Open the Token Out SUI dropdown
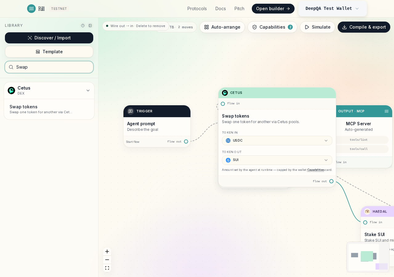This screenshot has width=394, height=277. (x=277, y=160)
